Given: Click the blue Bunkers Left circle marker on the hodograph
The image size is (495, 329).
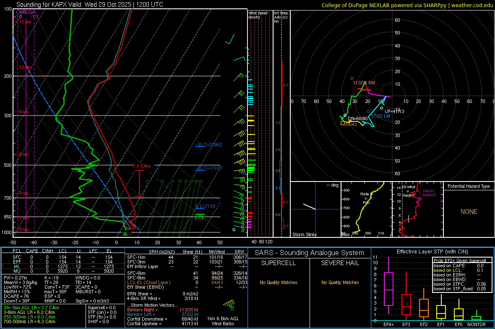Looking at the screenshot, I should coord(368,112).
